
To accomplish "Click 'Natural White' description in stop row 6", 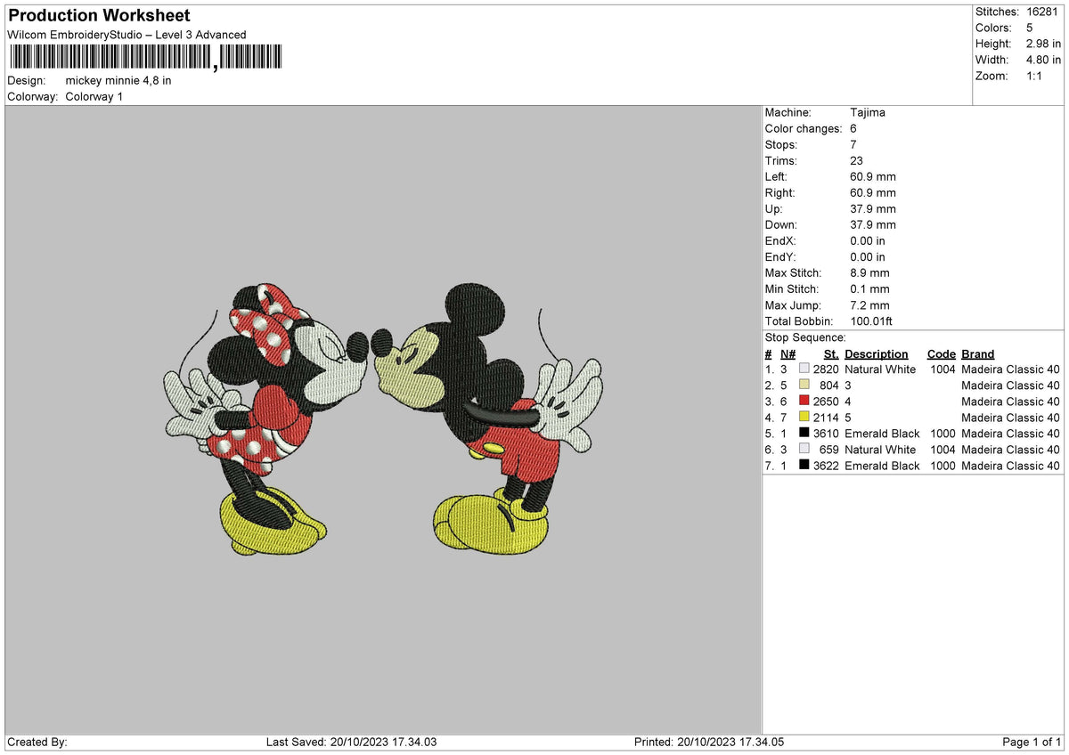I will point(880,450).
